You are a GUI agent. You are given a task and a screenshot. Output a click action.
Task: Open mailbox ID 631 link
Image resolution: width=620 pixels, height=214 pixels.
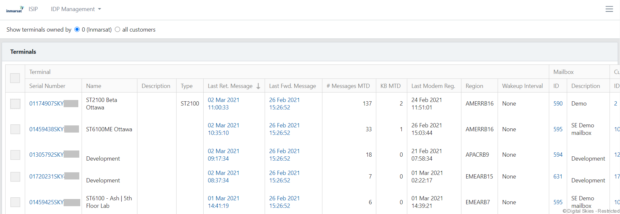coord(558,177)
